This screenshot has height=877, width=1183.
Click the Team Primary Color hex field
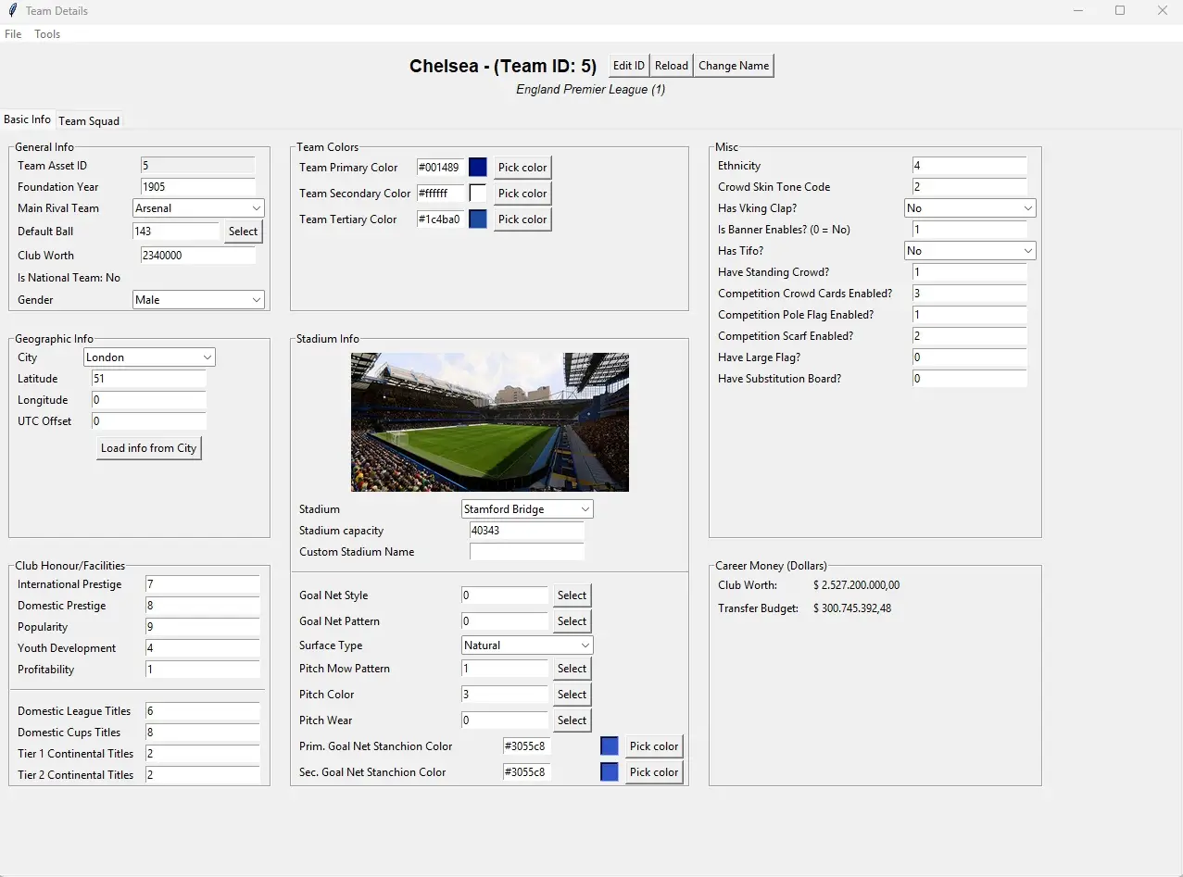click(x=441, y=168)
